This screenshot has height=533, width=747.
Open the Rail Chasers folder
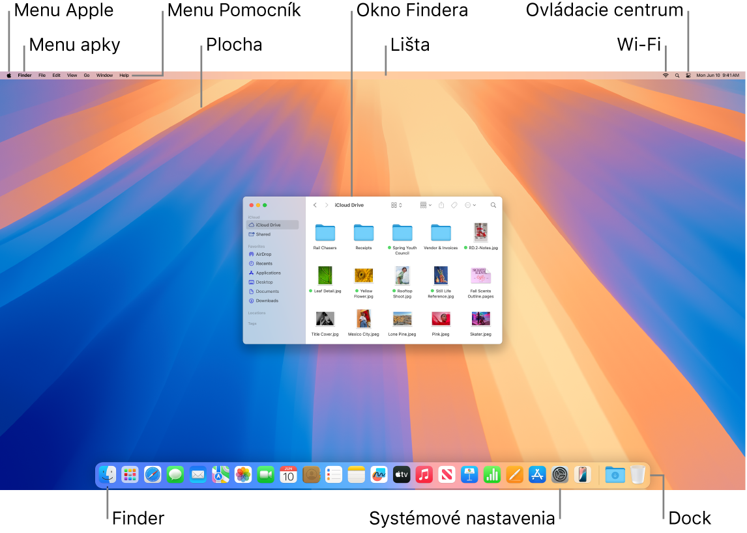pos(325,232)
